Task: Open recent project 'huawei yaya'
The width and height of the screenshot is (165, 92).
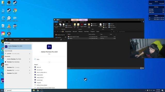Action: pos(39,80)
